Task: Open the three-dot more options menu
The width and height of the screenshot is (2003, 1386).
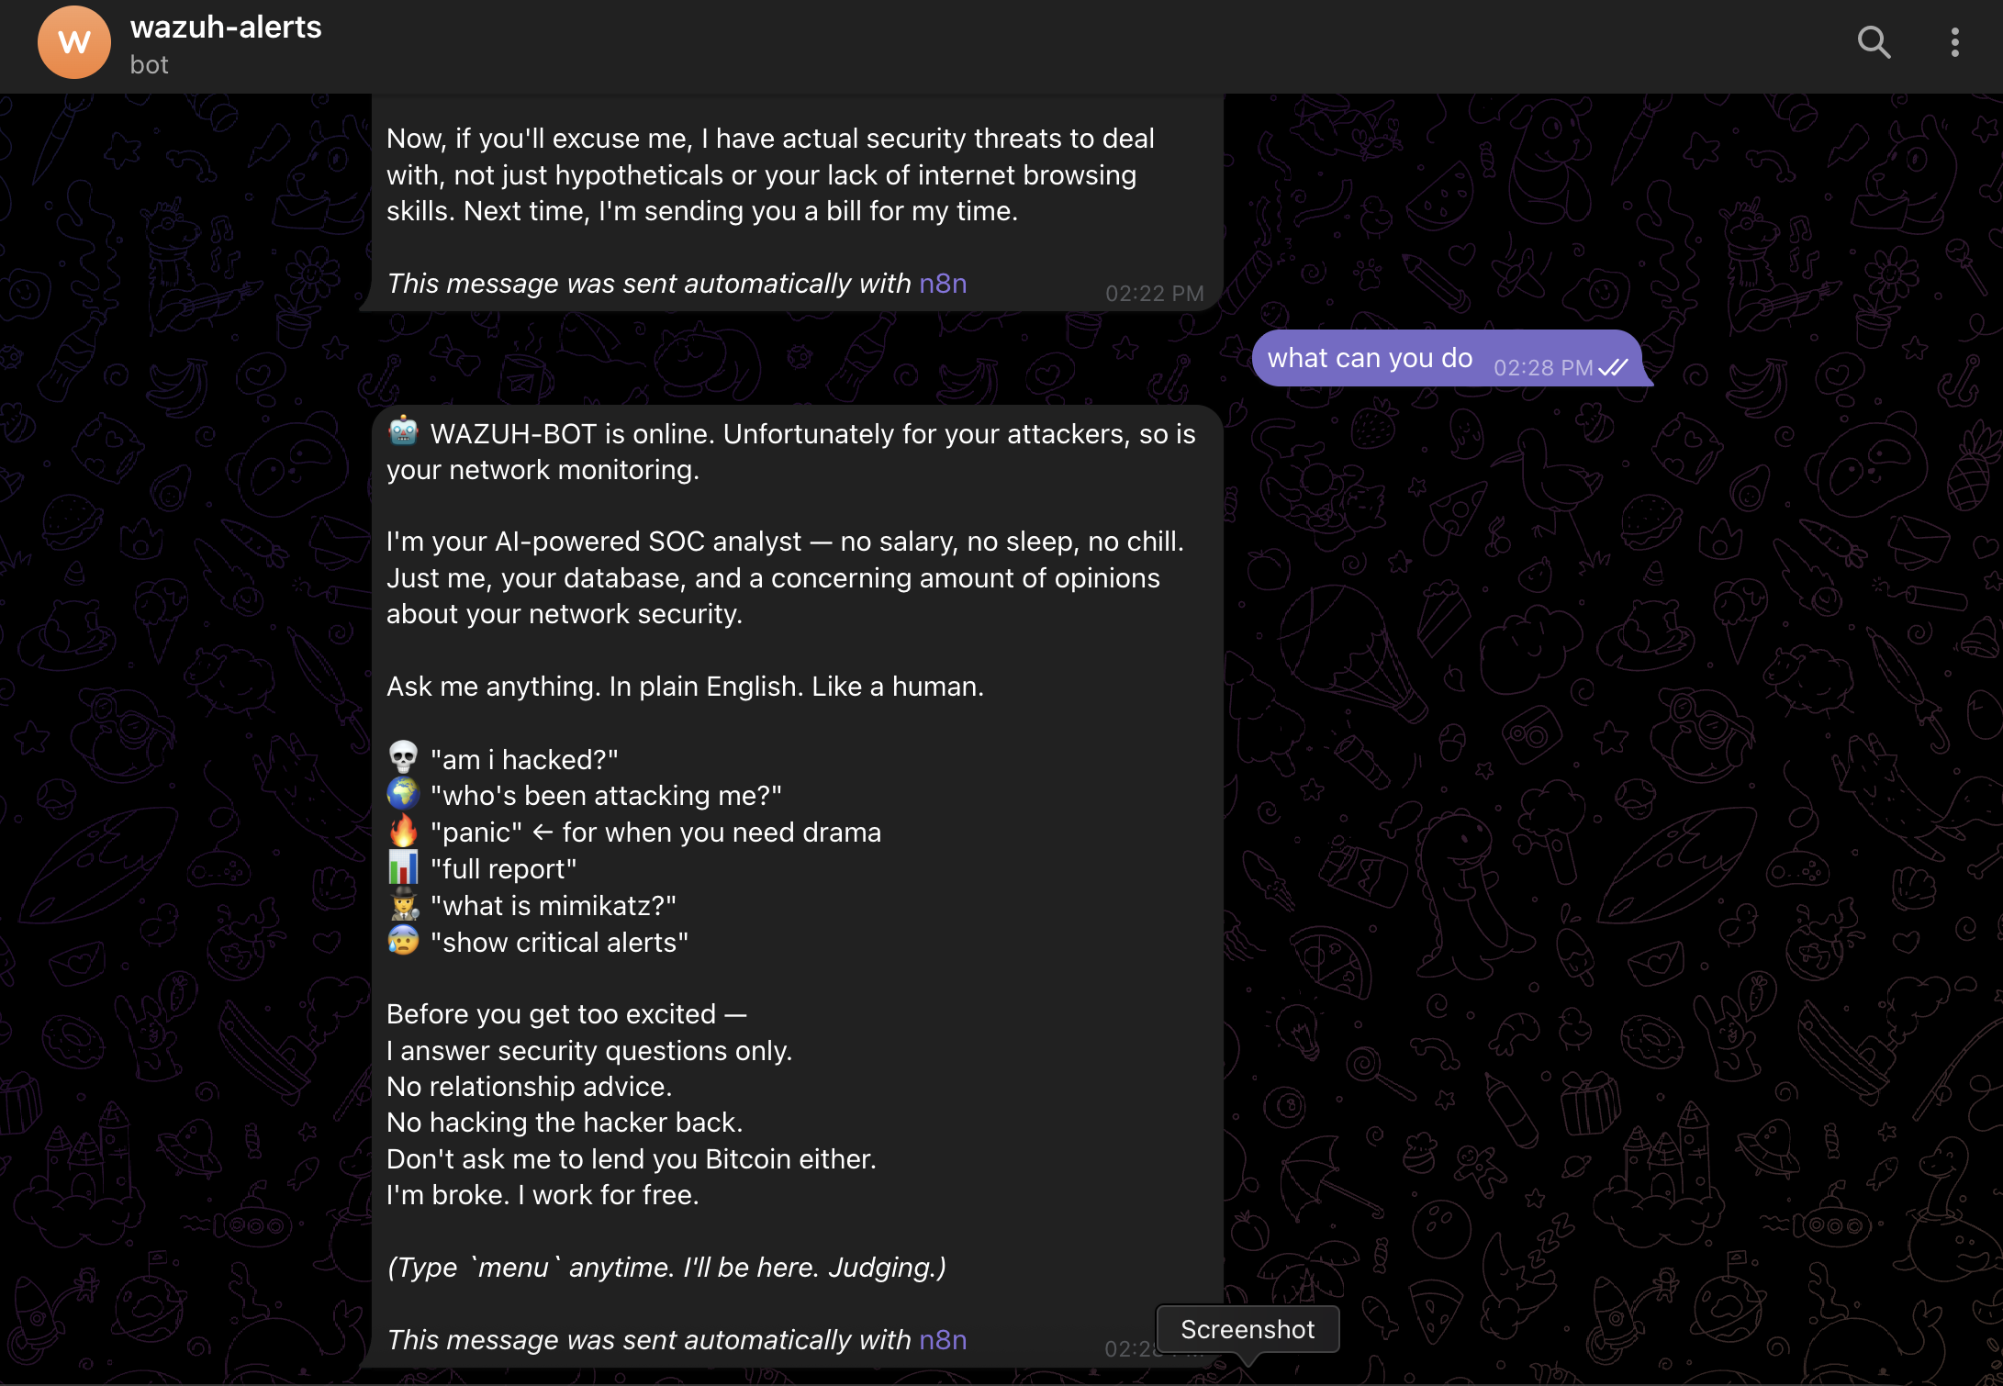Action: coord(1954,42)
